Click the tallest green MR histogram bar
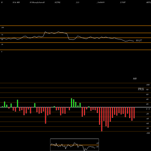Image resolution: width=151 pixels, height=151 pixels. [72, 103]
